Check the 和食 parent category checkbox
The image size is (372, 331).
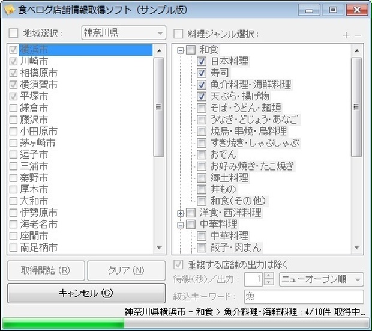click(x=191, y=50)
